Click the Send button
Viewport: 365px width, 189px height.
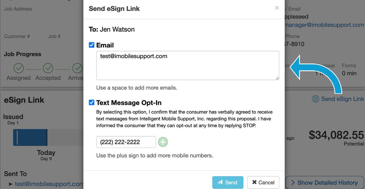click(x=228, y=182)
